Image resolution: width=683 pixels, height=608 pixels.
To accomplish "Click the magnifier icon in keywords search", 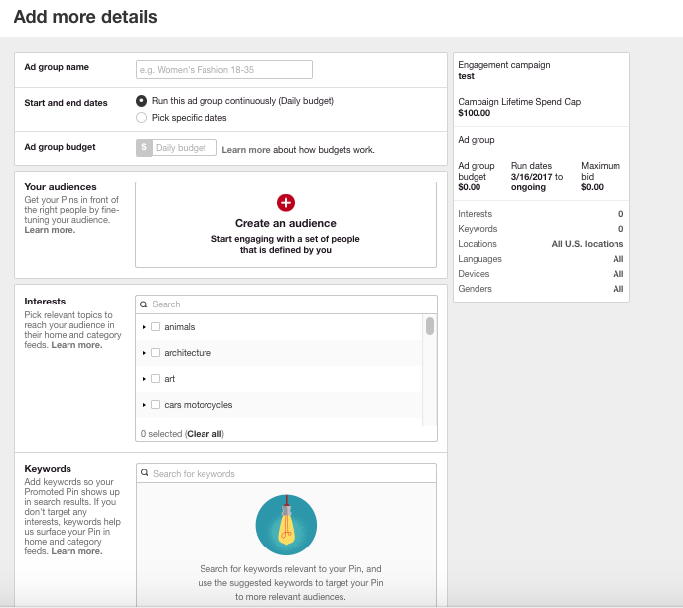I will tap(145, 474).
